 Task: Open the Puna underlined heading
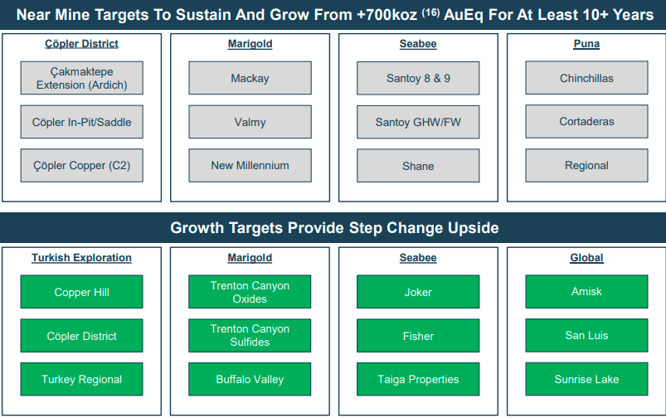586,44
